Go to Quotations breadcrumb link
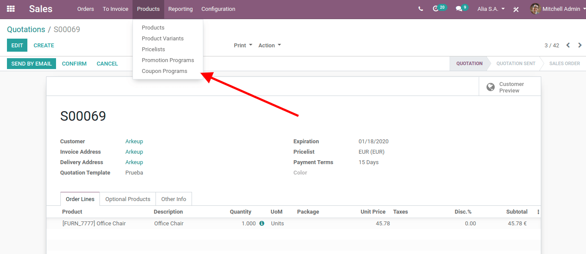Screen dimensions: 586x254 pos(26,30)
